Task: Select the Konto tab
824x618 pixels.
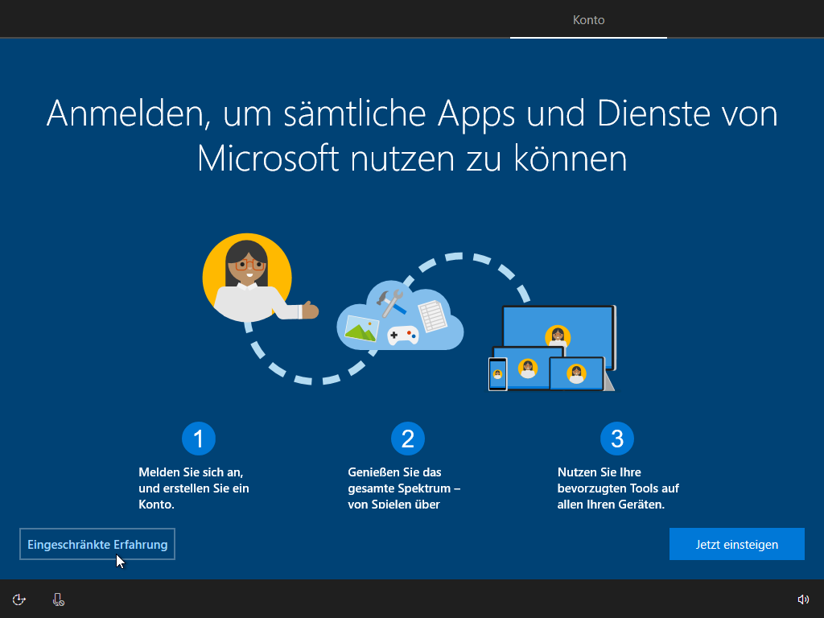Action: click(x=588, y=20)
